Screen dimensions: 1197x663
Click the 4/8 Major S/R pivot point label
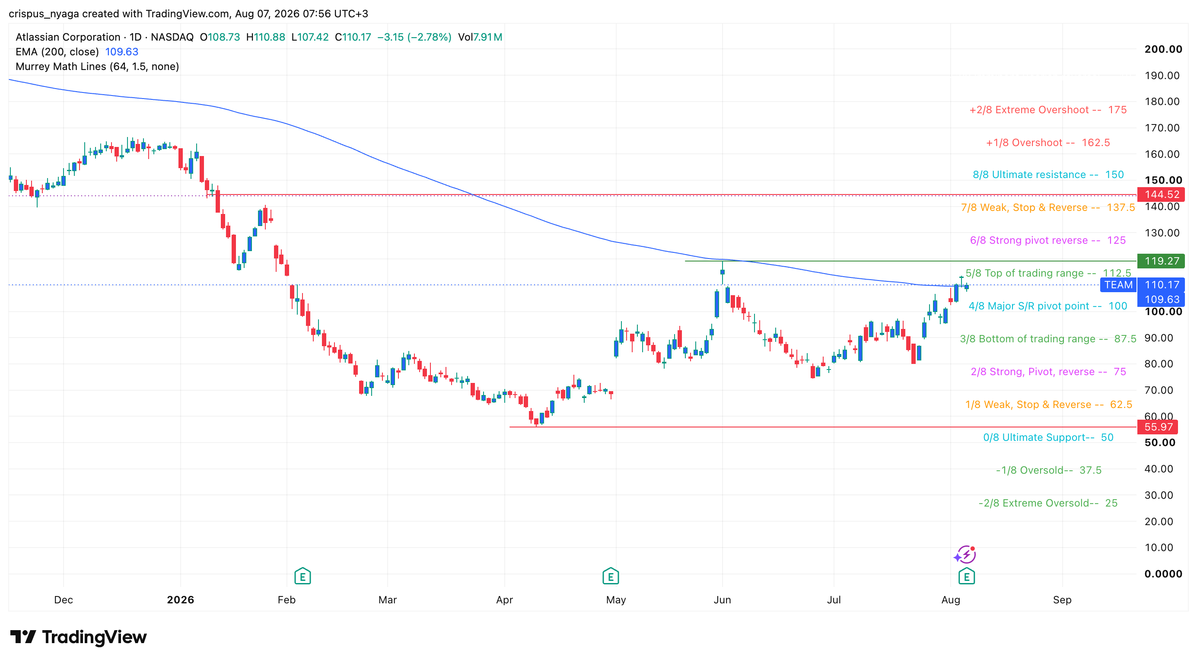click(1048, 306)
